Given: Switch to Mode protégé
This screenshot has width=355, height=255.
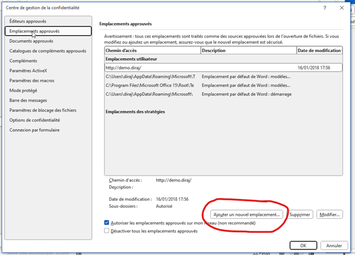Looking at the screenshot, I should point(25,90).
